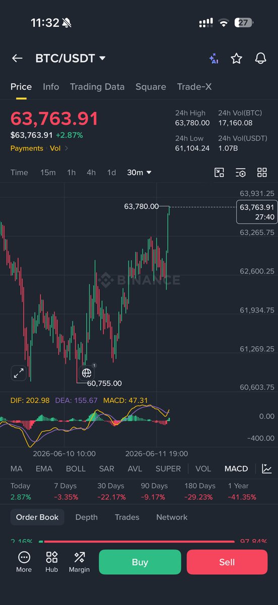Expand chart to fullscreen
Viewport: 278px width, 605px height.
(x=19, y=373)
